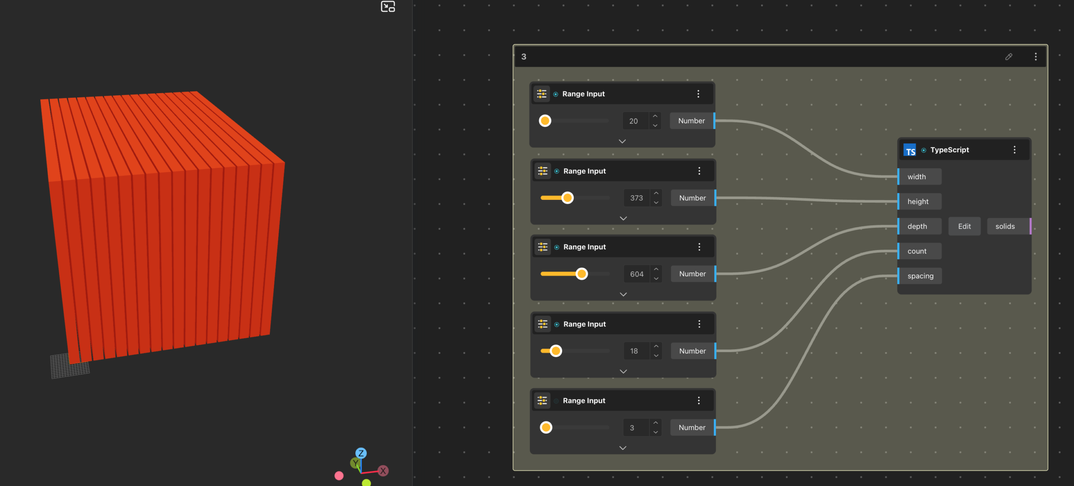Click the slider handle for value 373
This screenshot has height=486, width=1074.
point(567,198)
